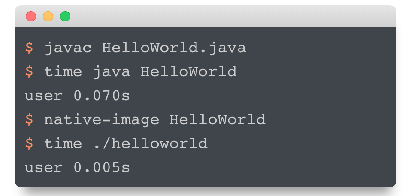The image size is (411, 196).
Task: Click the red close window button
Action: (30, 16)
